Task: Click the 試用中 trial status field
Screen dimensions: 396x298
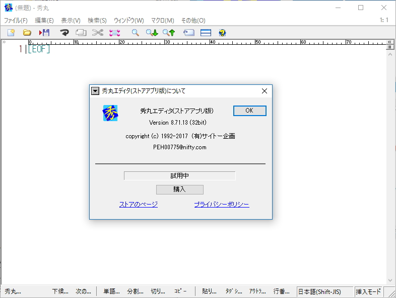Action: [179, 175]
